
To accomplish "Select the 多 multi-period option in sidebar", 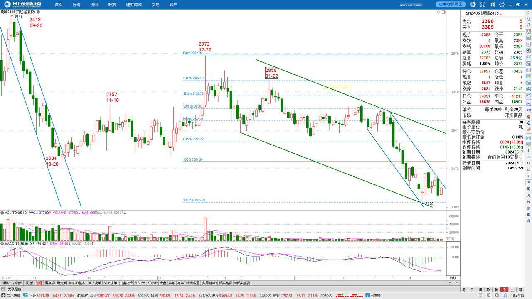I will coord(529,208).
